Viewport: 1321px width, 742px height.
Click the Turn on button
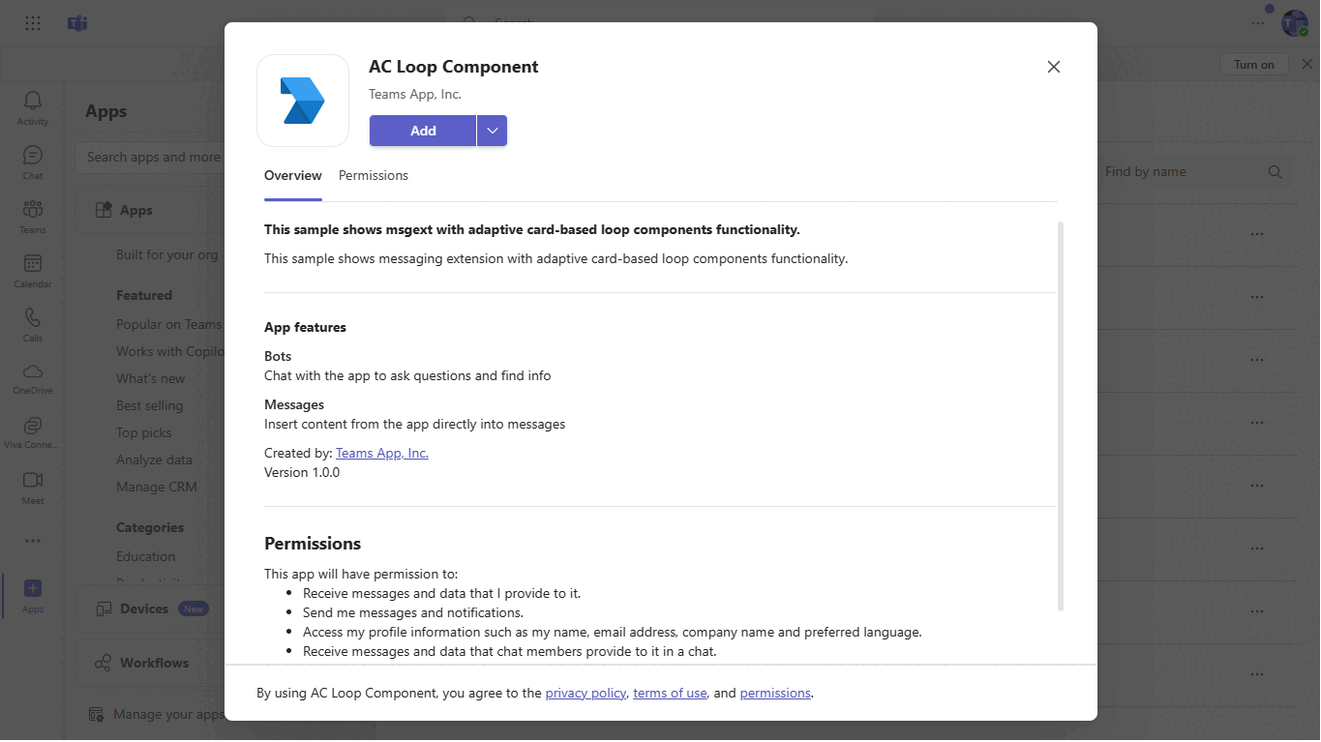click(x=1254, y=65)
